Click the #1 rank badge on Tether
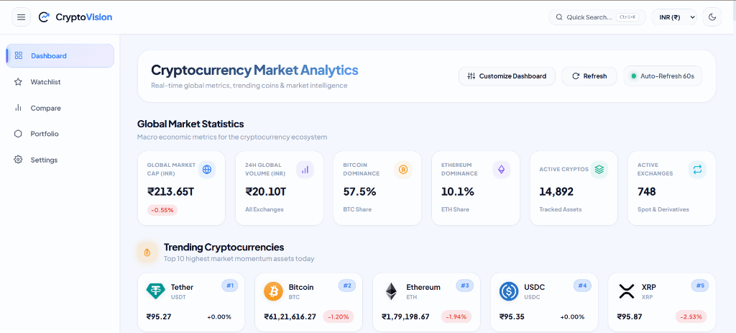 230,285
